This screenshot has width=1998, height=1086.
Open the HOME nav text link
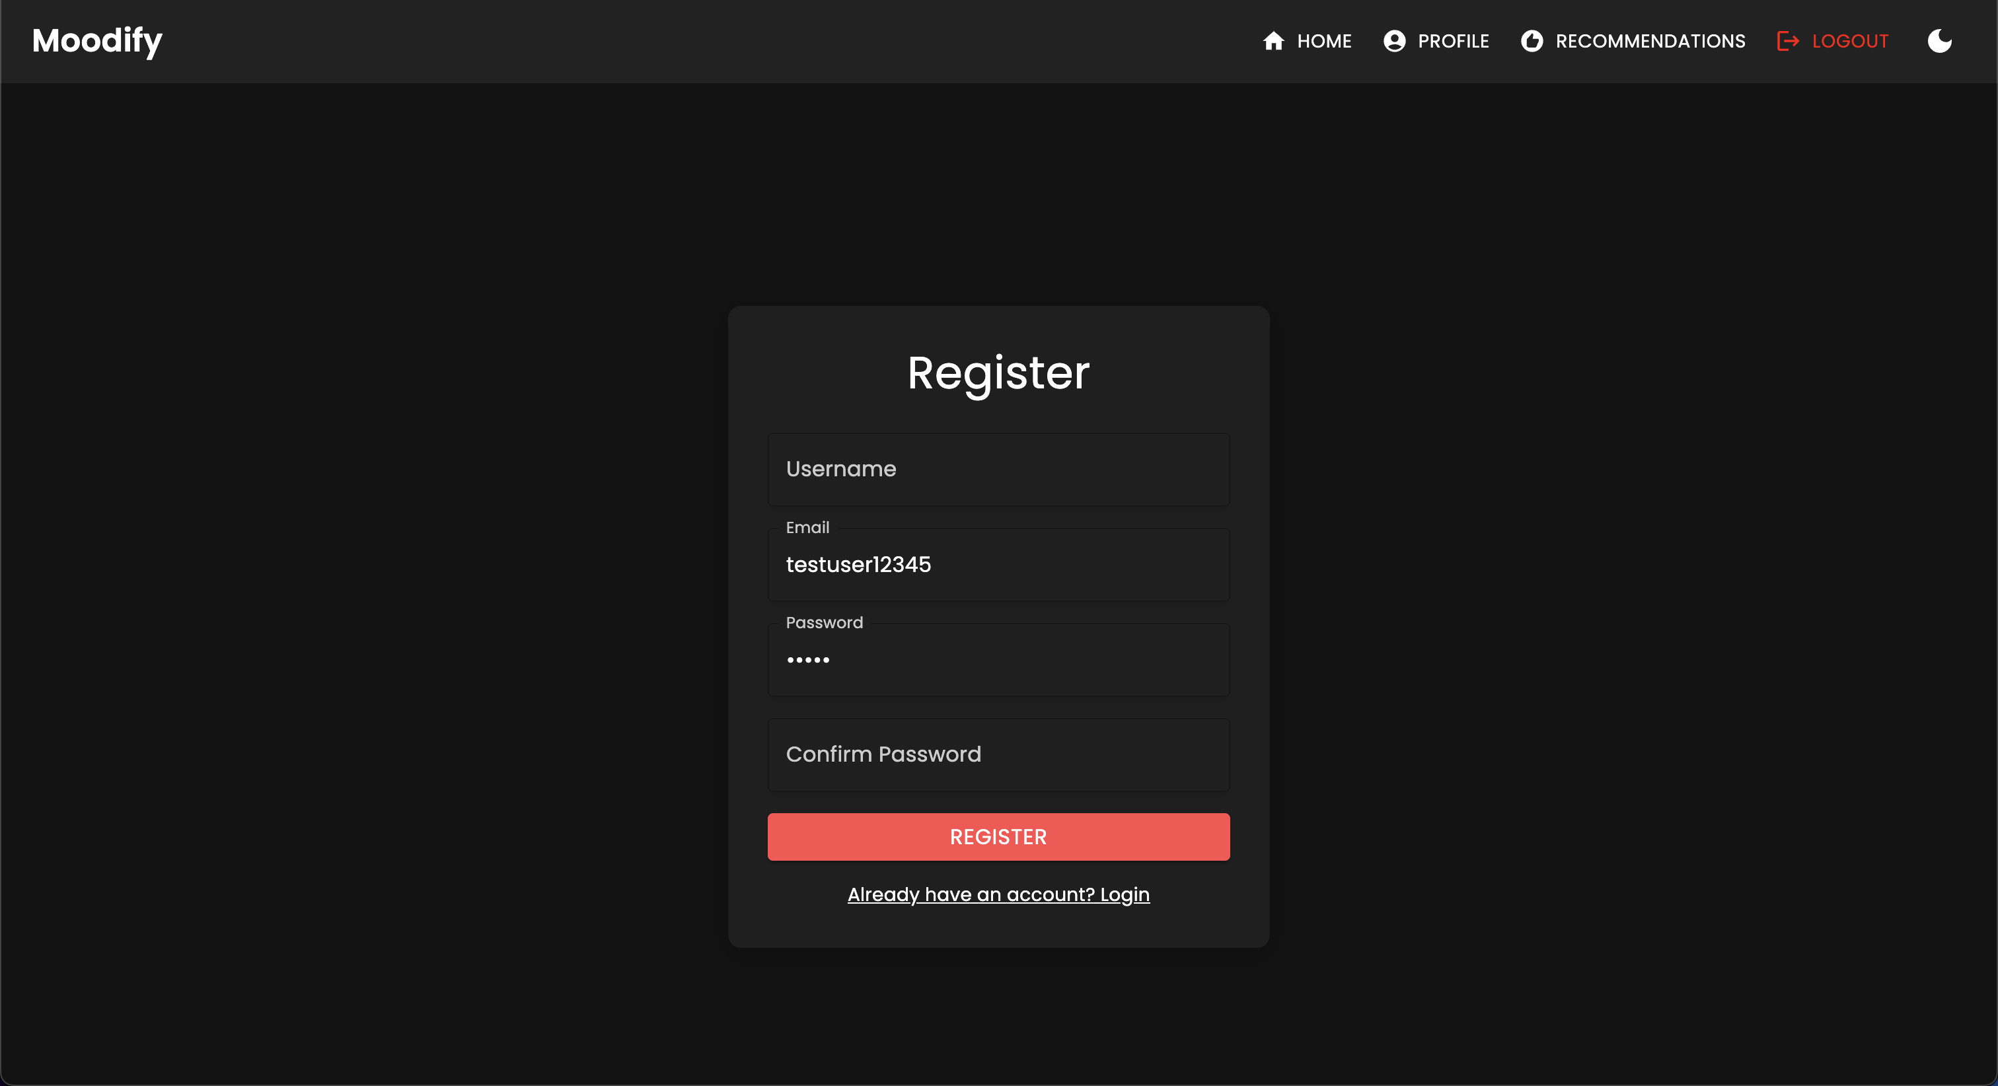pos(1324,41)
